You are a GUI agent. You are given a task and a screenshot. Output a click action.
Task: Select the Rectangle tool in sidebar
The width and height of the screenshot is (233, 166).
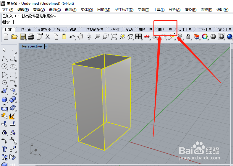point(13,75)
